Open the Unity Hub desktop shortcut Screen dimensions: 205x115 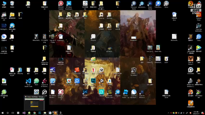point(101,71)
